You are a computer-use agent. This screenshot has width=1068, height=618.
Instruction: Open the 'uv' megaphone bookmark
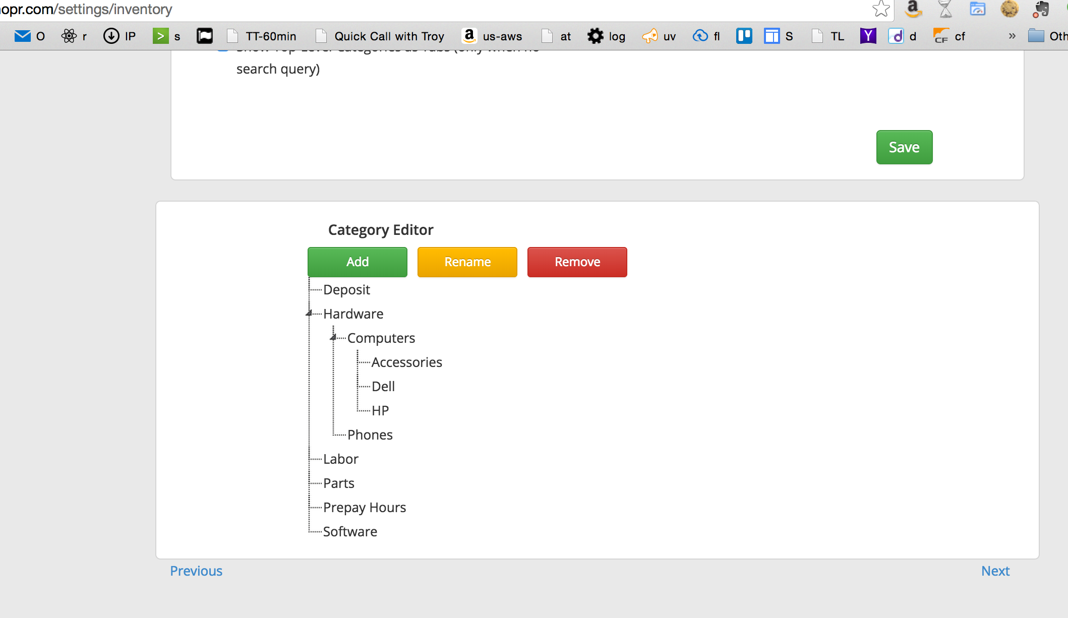[659, 36]
